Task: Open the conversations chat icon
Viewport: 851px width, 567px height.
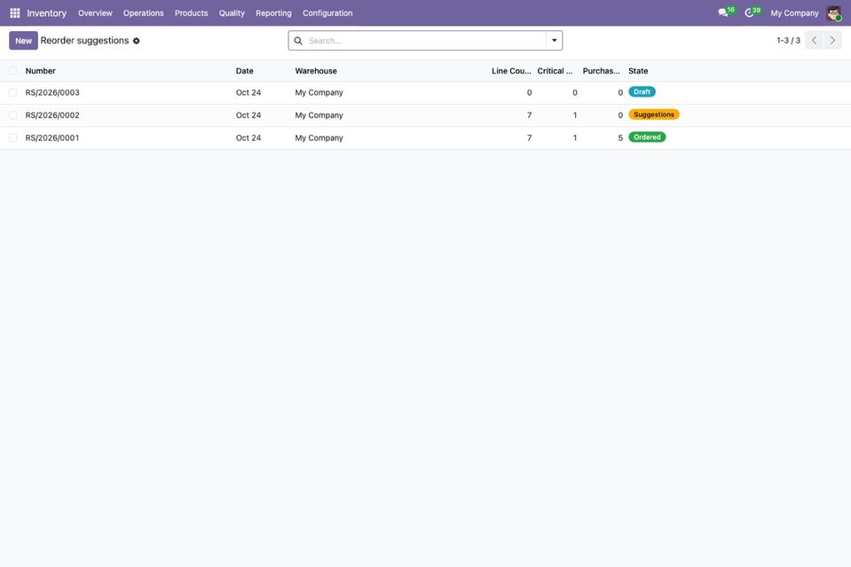Action: pyautogui.click(x=722, y=12)
